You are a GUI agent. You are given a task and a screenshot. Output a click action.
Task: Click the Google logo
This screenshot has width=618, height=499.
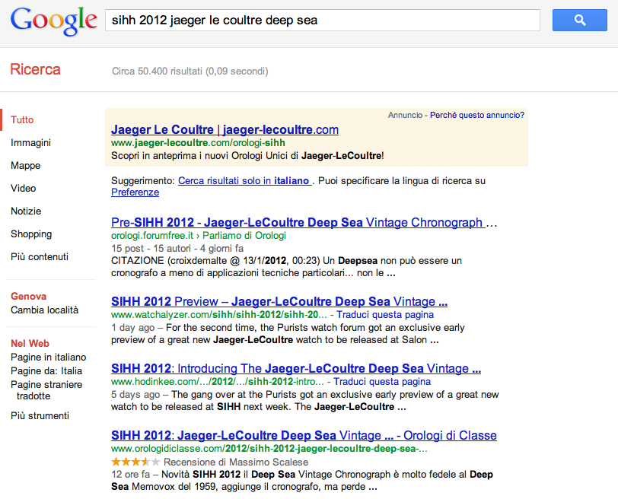[53, 21]
